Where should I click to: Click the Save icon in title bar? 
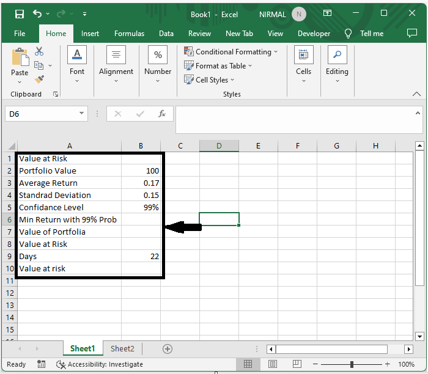pyautogui.click(x=19, y=14)
